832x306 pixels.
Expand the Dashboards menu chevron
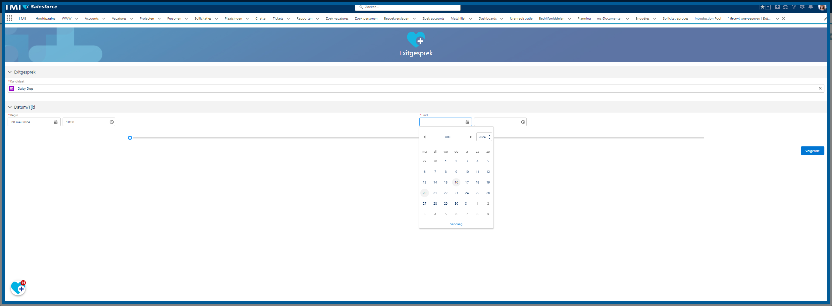(x=501, y=19)
